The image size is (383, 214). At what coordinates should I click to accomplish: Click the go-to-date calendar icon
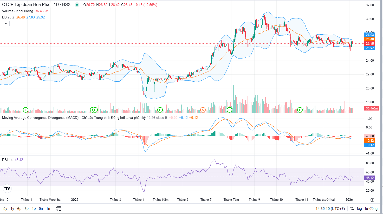coord(59,209)
